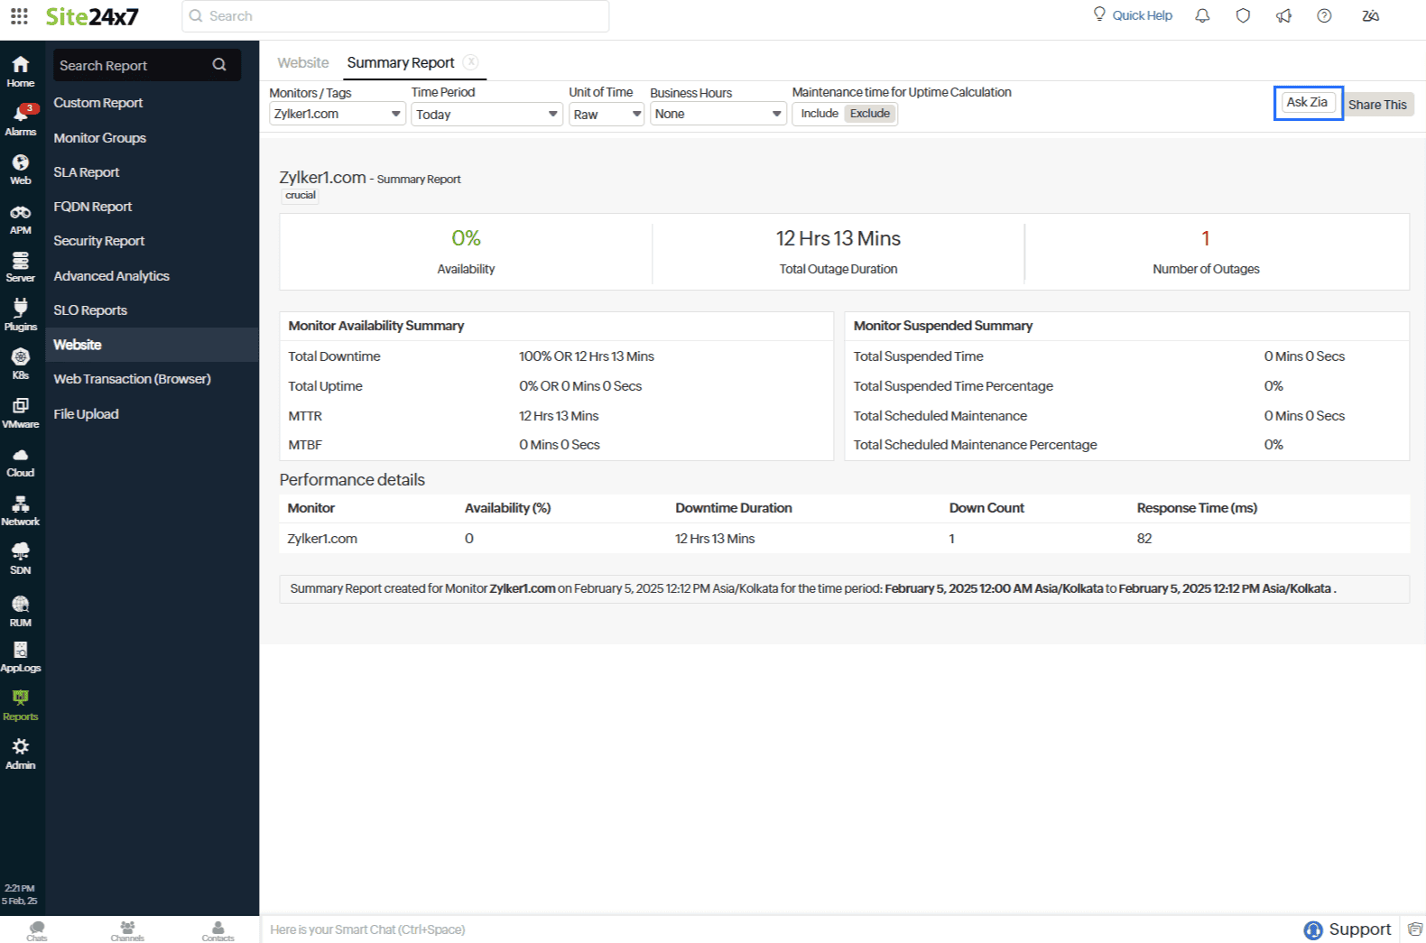The height and width of the screenshot is (943, 1426).
Task: Expand the Monitors / Tags dropdown
Action: [x=337, y=115]
